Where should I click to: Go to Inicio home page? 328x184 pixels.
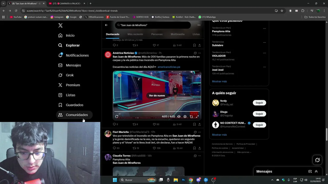[66, 35]
